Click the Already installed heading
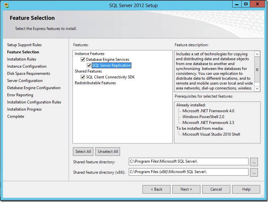 [191, 105]
